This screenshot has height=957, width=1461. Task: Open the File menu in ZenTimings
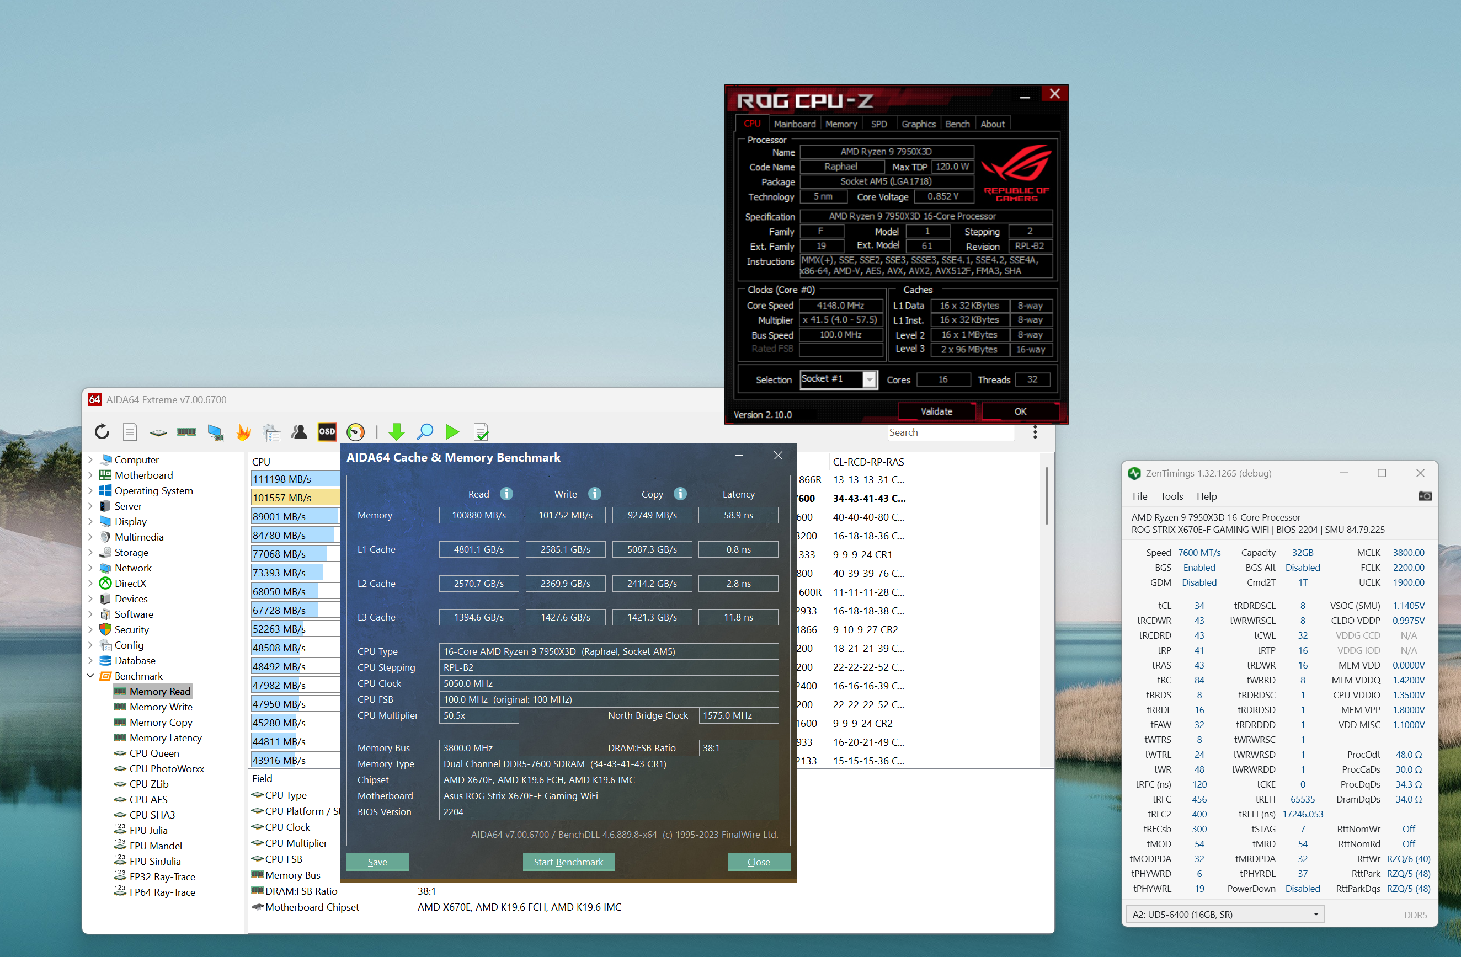(1139, 496)
